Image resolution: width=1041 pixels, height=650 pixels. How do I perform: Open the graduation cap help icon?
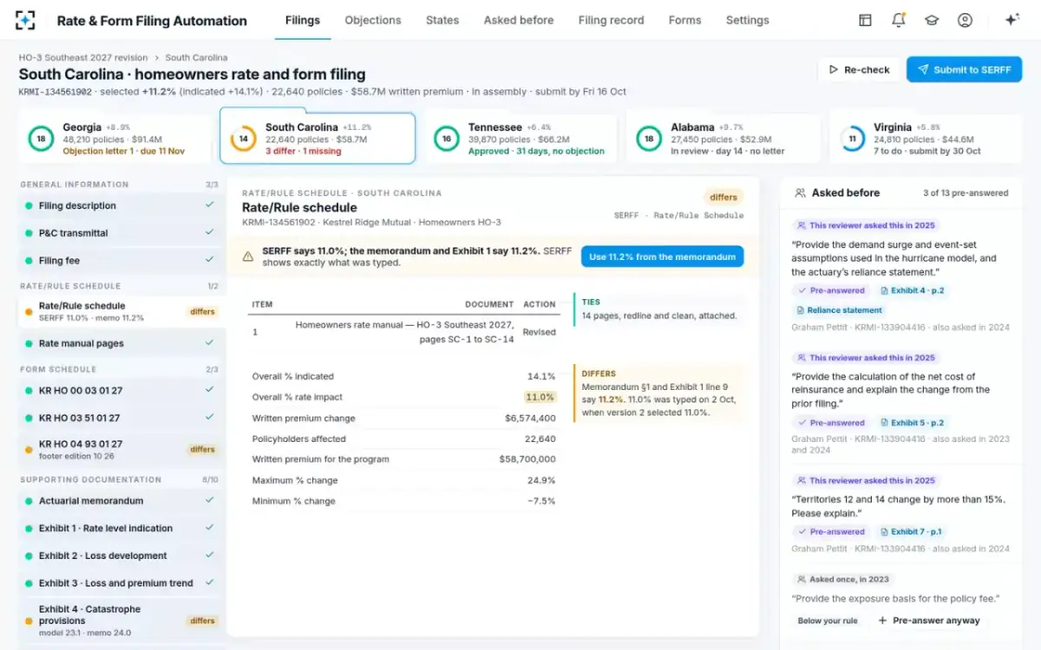click(x=932, y=20)
